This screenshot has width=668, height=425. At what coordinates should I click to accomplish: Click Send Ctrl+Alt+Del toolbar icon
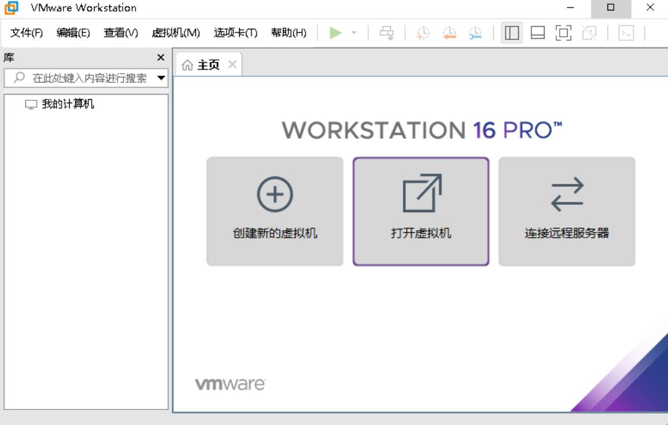click(x=387, y=33)
